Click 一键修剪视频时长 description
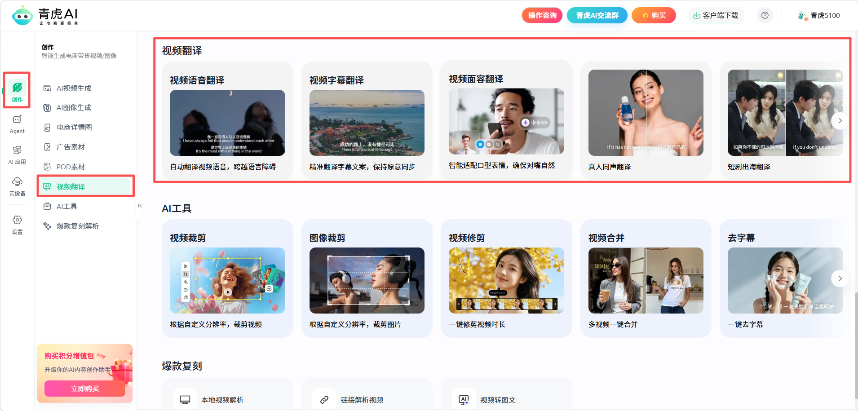The width and height of the screenshot is (858, 411). [477, 324]
